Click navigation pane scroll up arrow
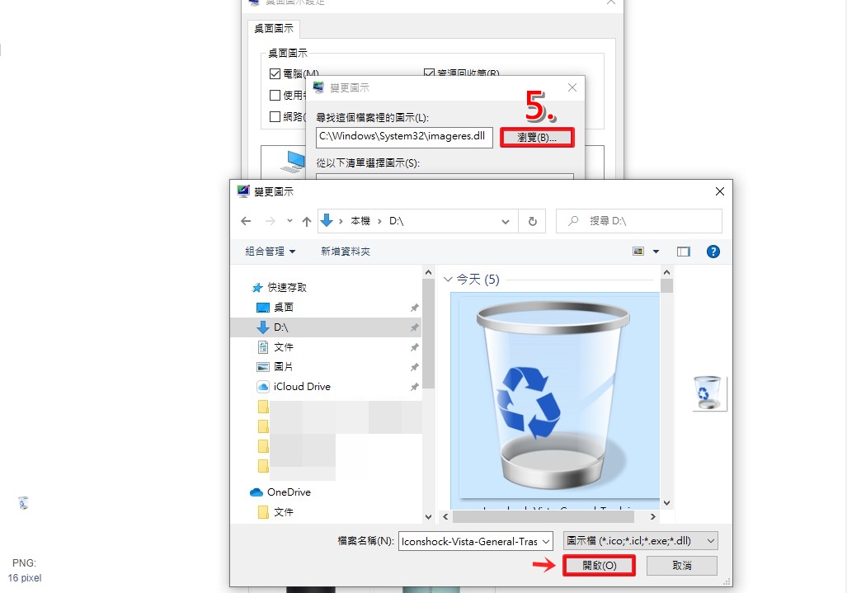The width and height of the screenshot is (847, 593). (428, 273)
